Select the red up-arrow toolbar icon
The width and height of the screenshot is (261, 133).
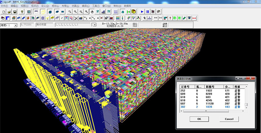[x=170, y=18]
